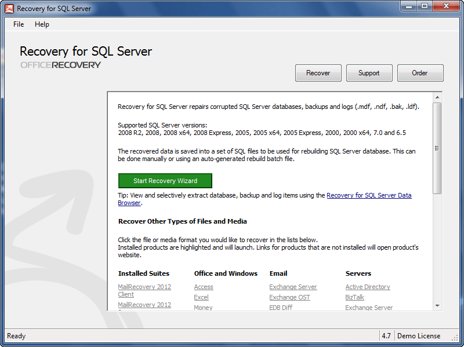Close the Recovery for SQL Server window
The height and width of the screenshot is (347, 464).
point(446,6)
